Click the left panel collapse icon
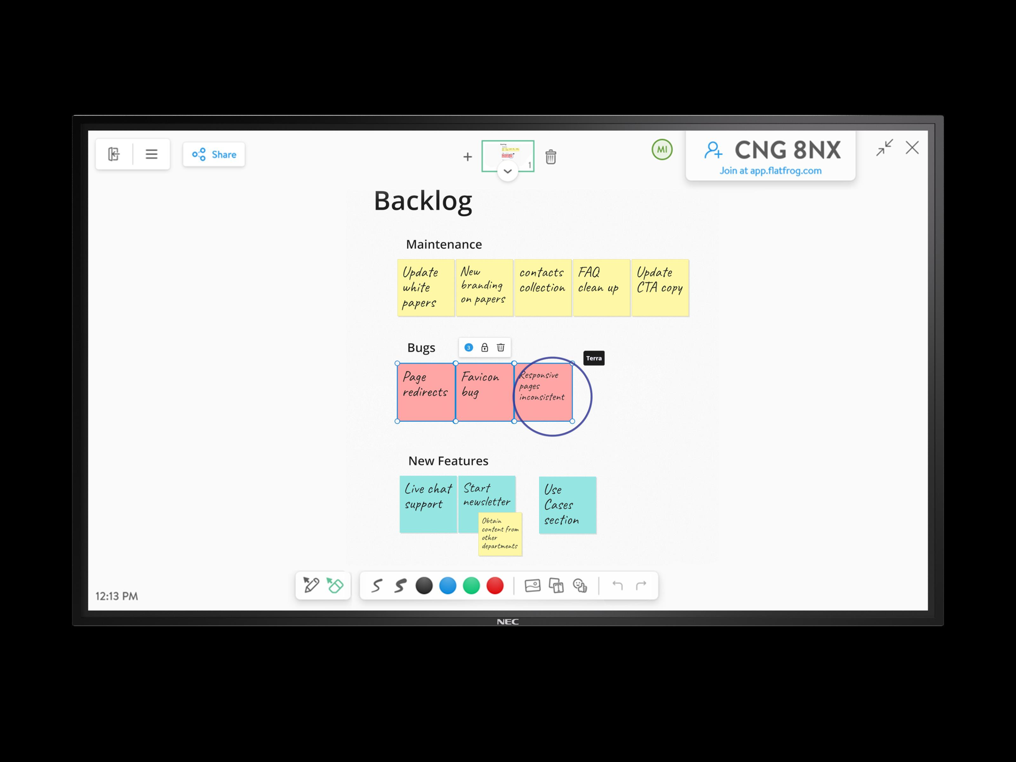 coord(115,153)
